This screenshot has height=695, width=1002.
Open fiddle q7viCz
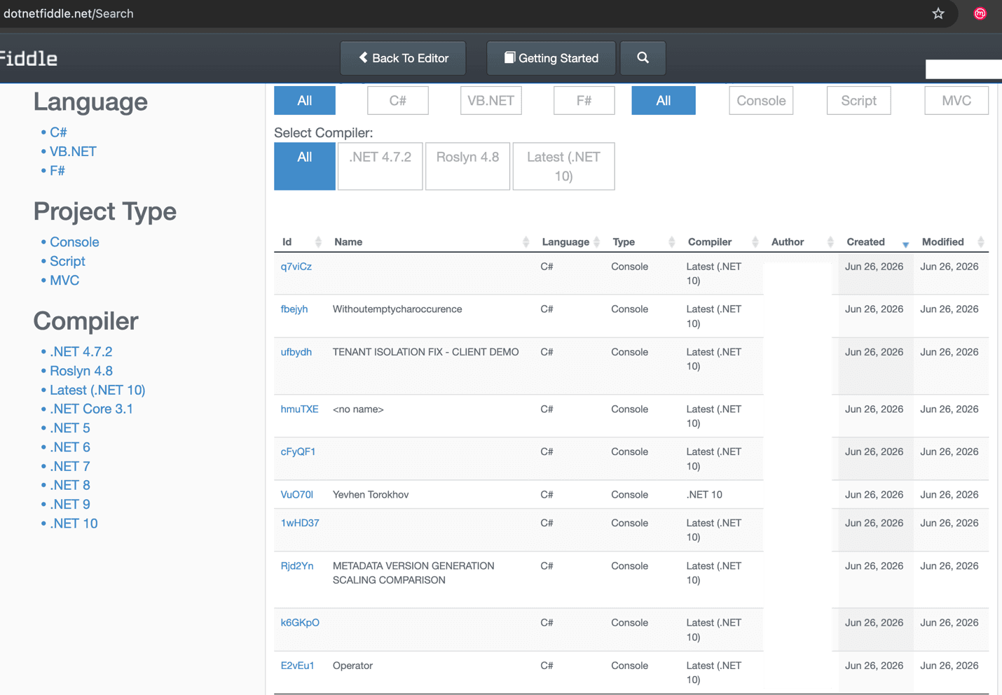(x=296, y=267)
